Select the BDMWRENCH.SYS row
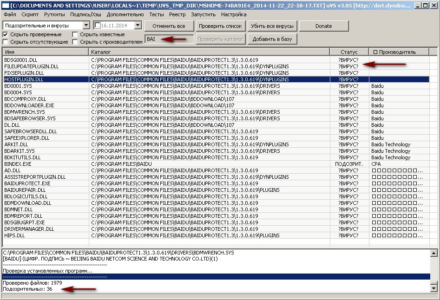 click(x=216, y=112)
